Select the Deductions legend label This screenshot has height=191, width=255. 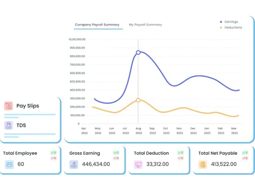(233, 28)
